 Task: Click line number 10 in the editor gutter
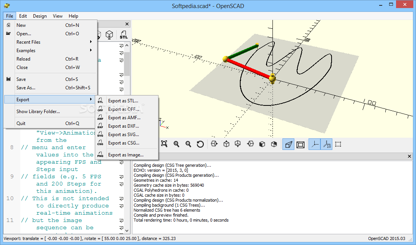point(10,198)
